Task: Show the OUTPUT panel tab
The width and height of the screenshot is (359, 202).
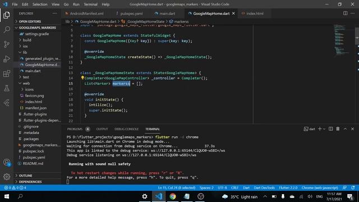Action: tap(102, 129)
